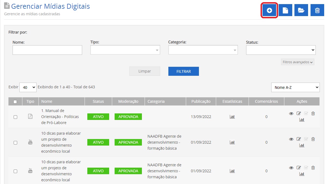This screenshot has height=184, width=328.
Task: View the Manual de Orientação media (eye icon)
Action: [x=291, y=114]
